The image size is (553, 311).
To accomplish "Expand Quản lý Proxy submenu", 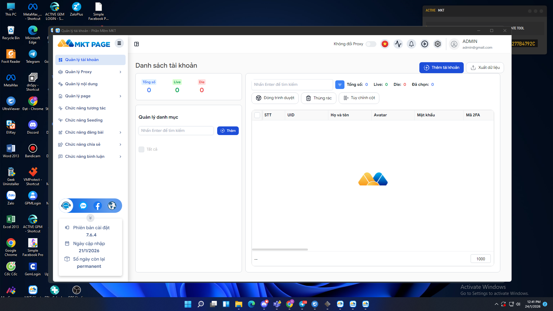I will 120,72.
